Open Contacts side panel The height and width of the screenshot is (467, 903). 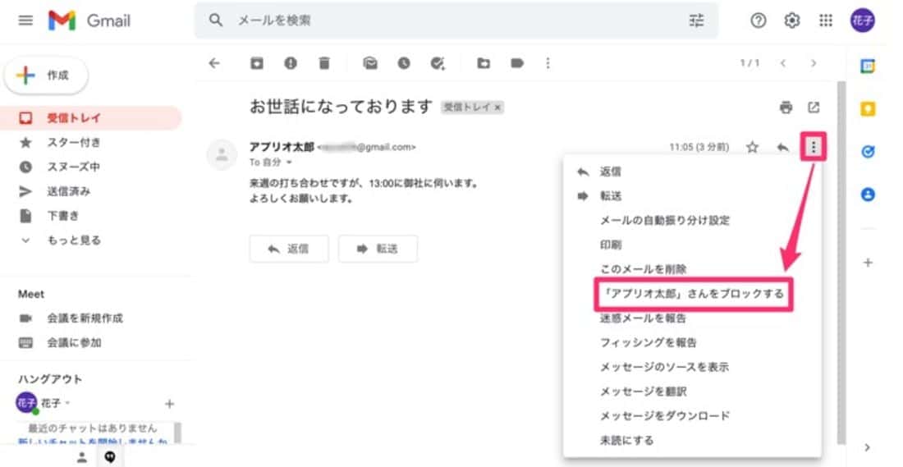click(868, 195)
